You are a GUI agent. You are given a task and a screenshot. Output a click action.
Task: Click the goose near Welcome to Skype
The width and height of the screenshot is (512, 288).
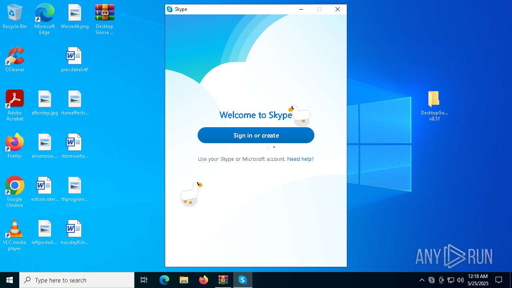300,116
